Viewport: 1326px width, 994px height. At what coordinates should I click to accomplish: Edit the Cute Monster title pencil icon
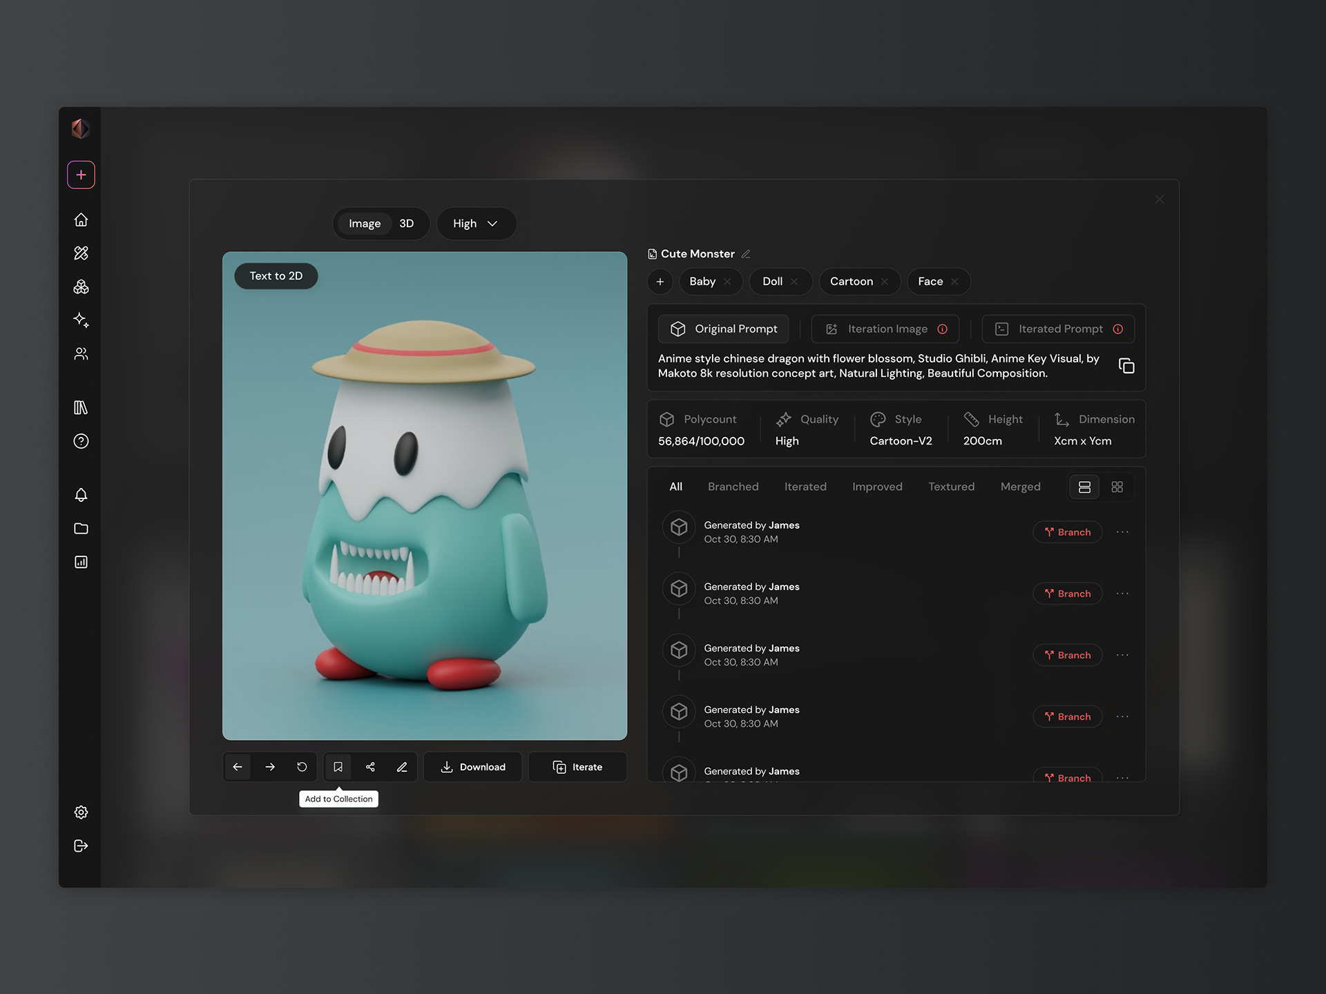click(x=746, y=254)
